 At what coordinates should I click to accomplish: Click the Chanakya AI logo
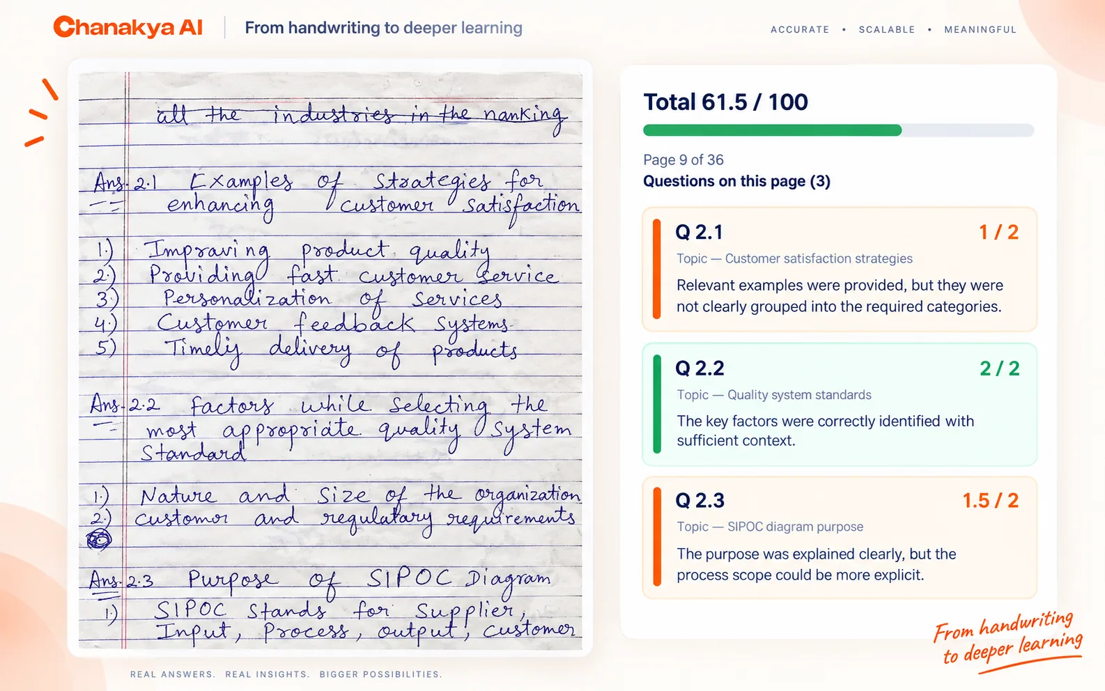pos(128,27)
